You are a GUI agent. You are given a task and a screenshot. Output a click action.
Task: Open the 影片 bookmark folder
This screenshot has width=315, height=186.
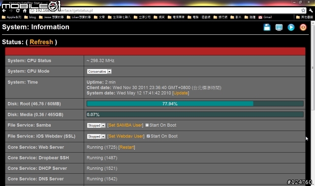[236, 17]
